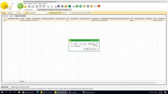The image size is (168, 94).
Task: Switch to the Видані tab
Action: point(12,16)
